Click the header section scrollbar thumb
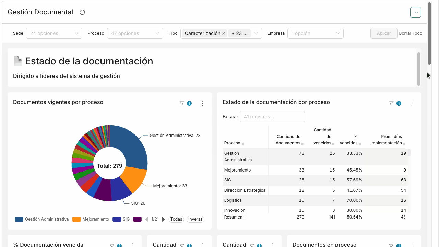This screenshot has width=439, height=247. pyautogui.click(x=419, y=69)
